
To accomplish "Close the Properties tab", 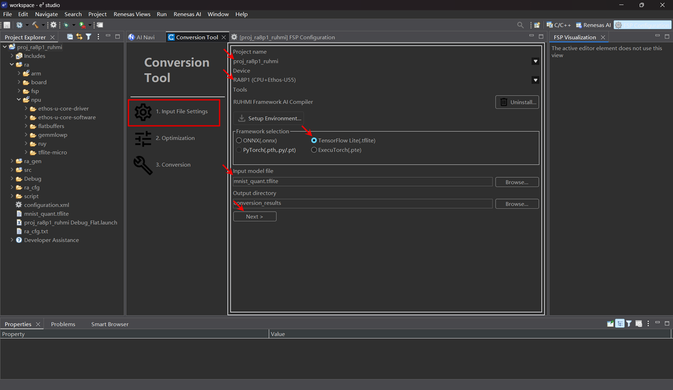I will tap(38, 324).
